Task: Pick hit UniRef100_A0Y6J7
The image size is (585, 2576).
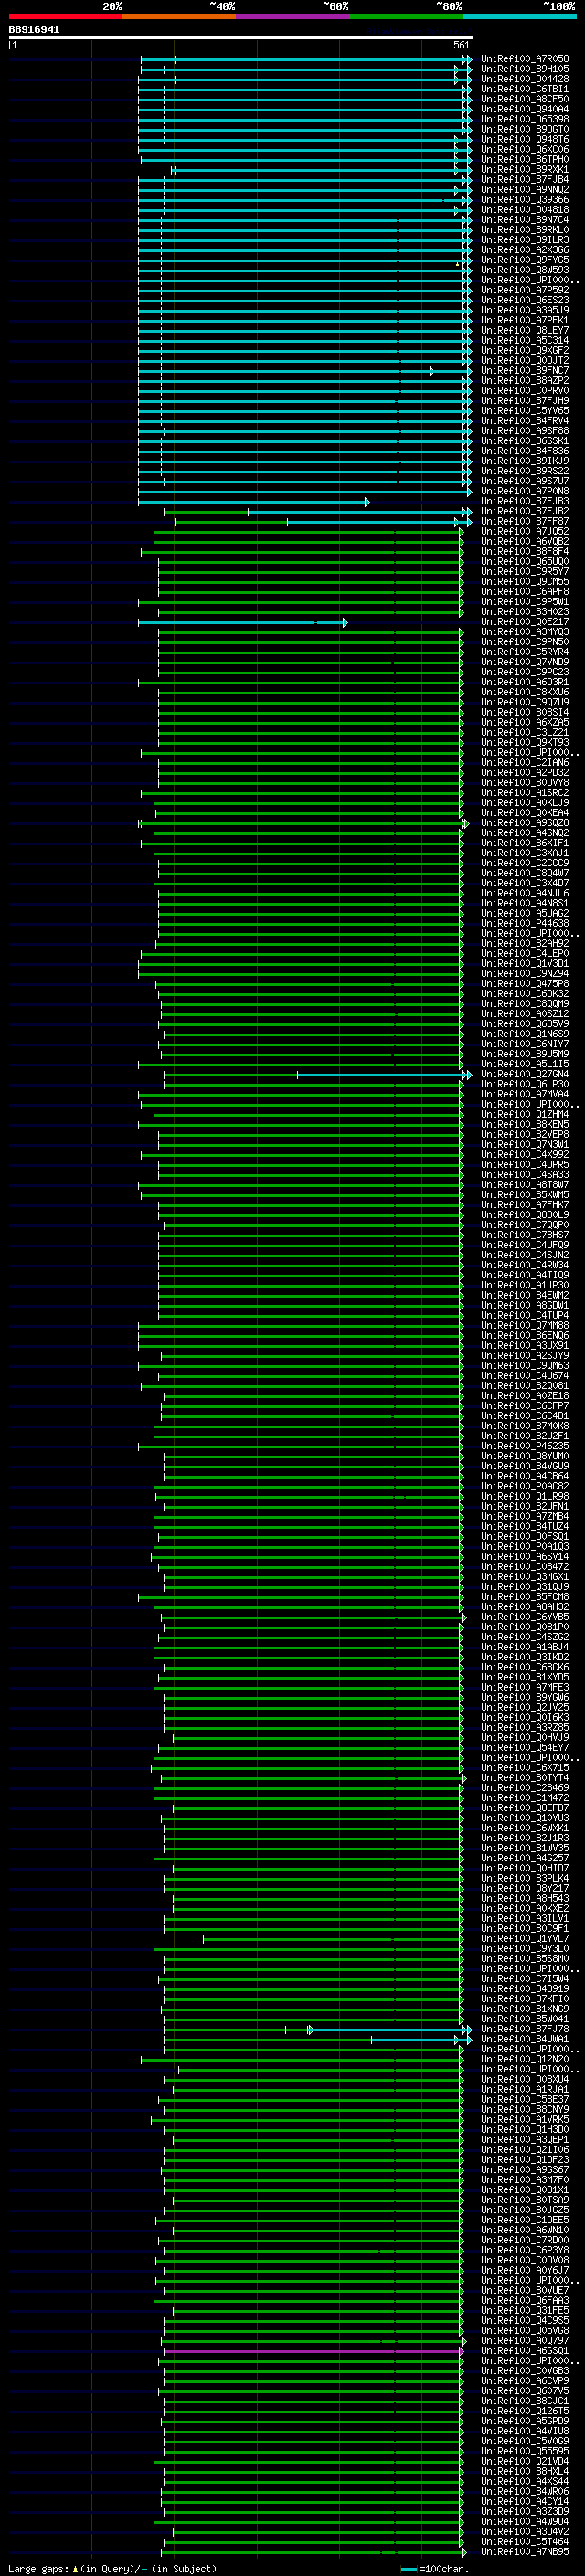Action: 525,2270
